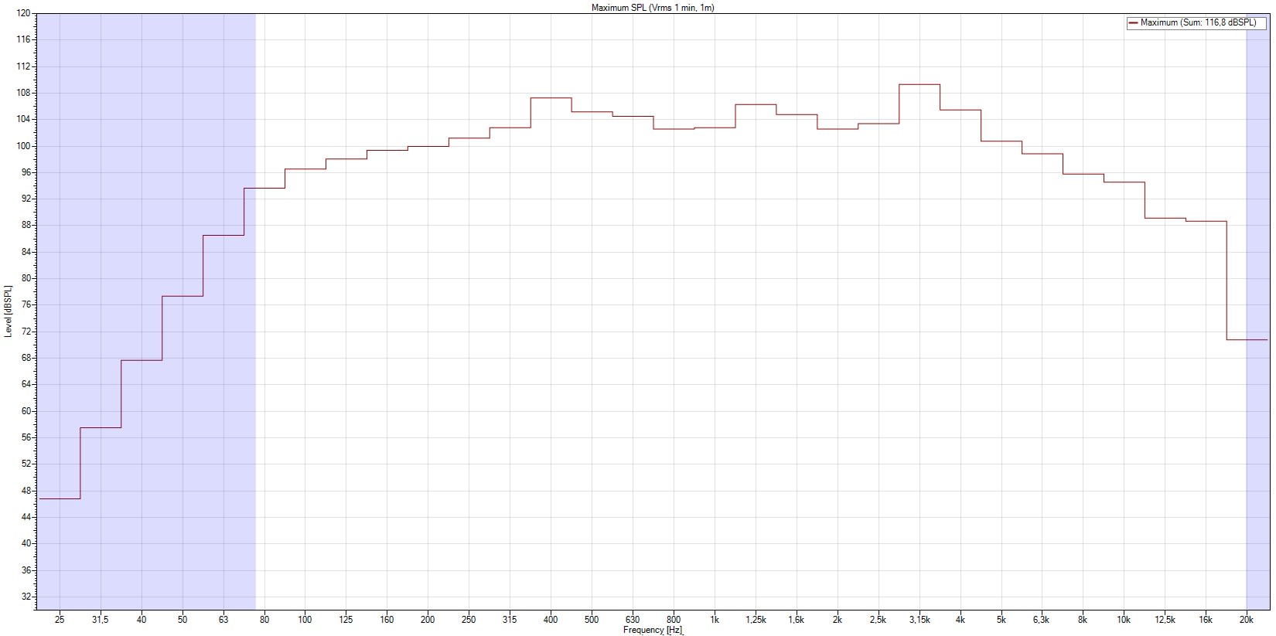Click the 32 level tick label
The width and height of the screenshot is (1276, 636).
(x=25, y=597)
